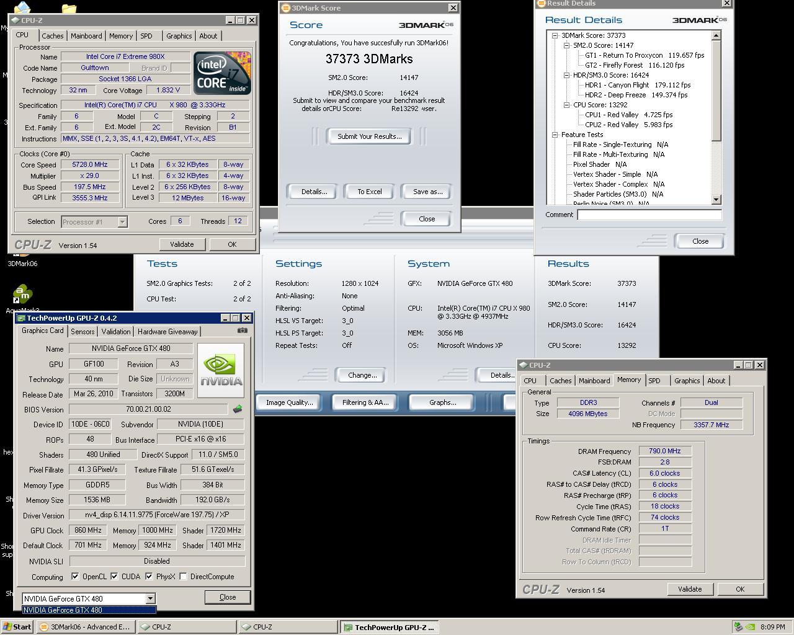794x635 pixels.
Task: Switch to Mainboard tab in top CPU-Z
Action: [x=86, y=36]
